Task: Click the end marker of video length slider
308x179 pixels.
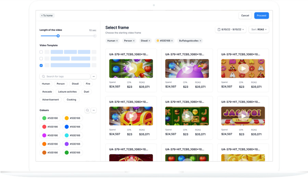Action: tap(95, 36)
